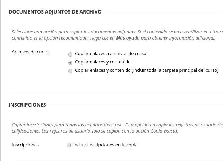The height and width of the screenshot is (161, 223).
Task: Click the 'INSCRIPCIONES' section heading
Action: pyautogui.click(x=27, y=105)
